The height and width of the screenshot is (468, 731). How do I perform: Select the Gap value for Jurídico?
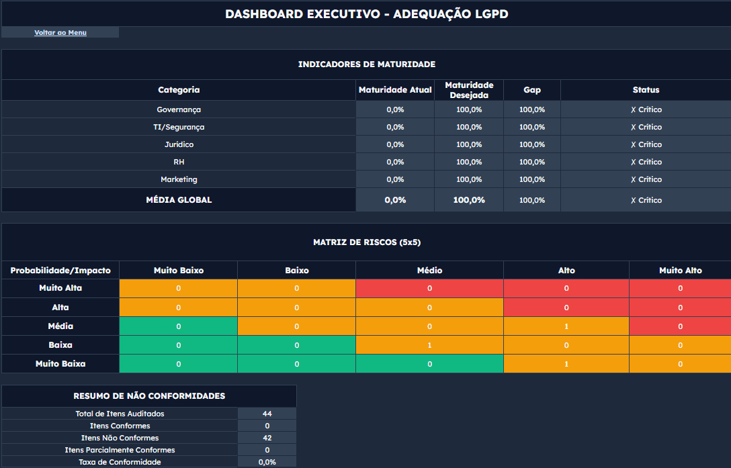(531, 144)
